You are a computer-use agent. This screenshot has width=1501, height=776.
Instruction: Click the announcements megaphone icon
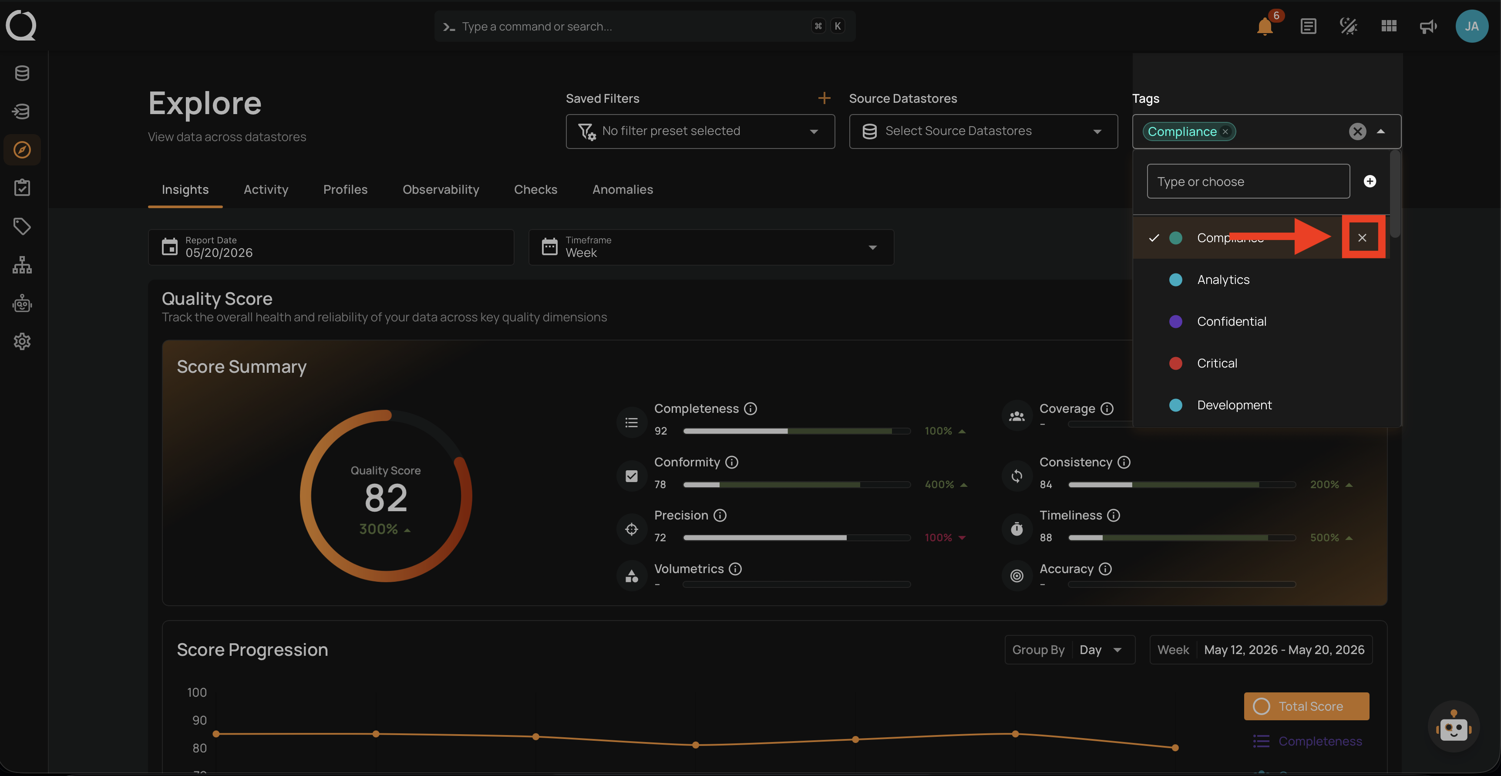pyautogui.click(x=1428, y=26)
